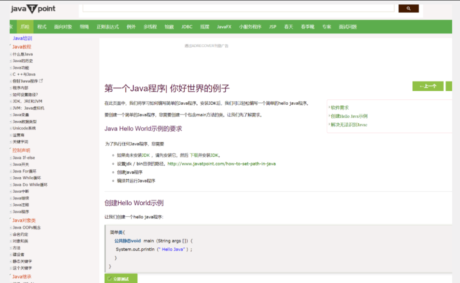Viewport: 460px width, 283px height.
Task: Select the Java教程 sidebar heading
Action: tap(22, 47)
